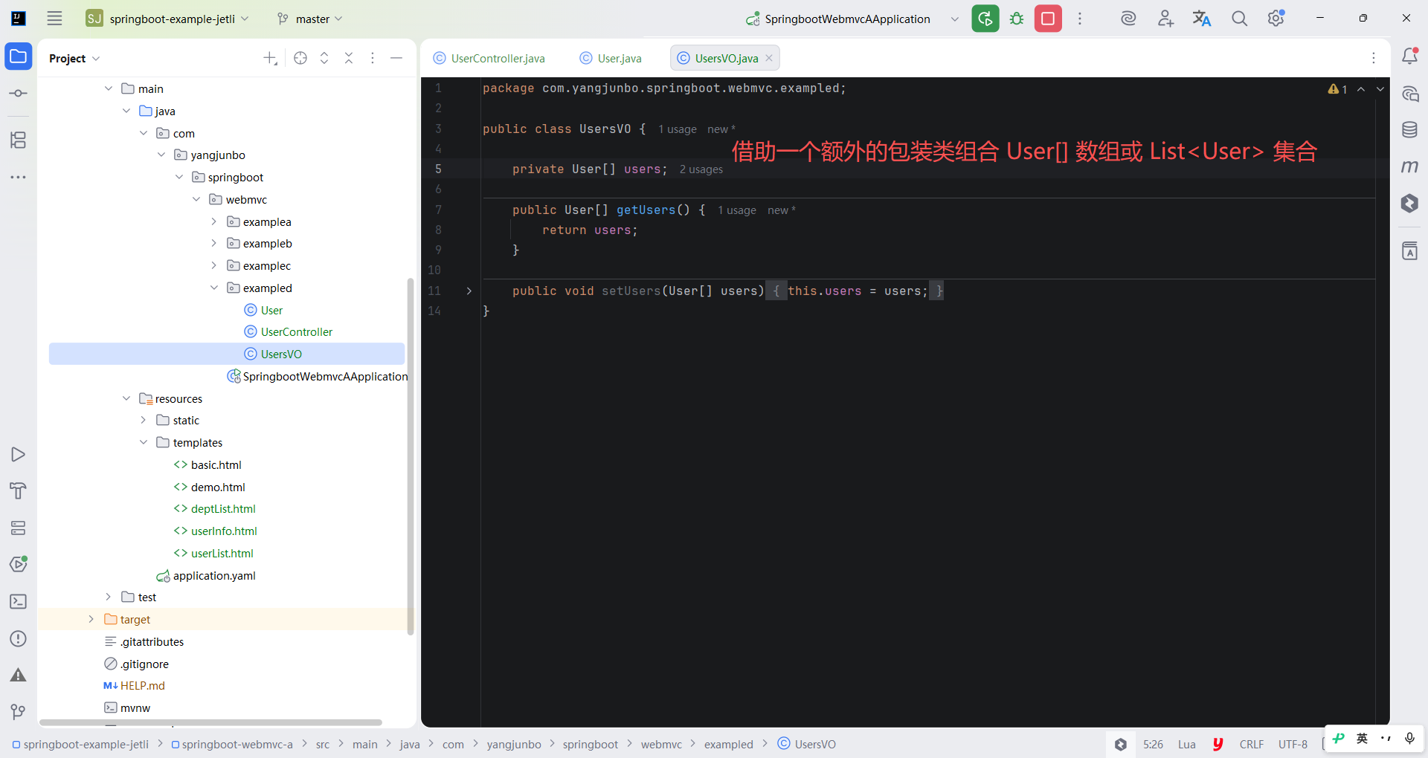The width and height of the screenshot is (1428, 758).
Task: Select opened file in project tree
Action: coord(300,58)
